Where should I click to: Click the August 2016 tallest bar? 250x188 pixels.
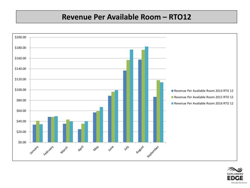coord(146,94)
